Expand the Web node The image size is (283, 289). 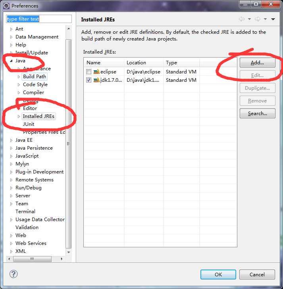[x=11, y=235]
